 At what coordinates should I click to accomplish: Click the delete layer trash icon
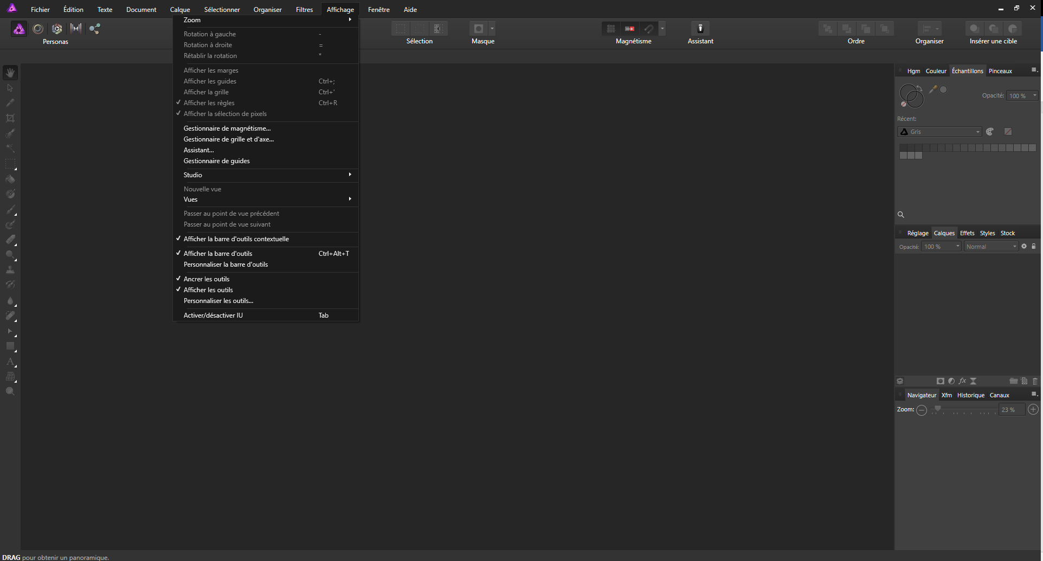pos(1035,381)
